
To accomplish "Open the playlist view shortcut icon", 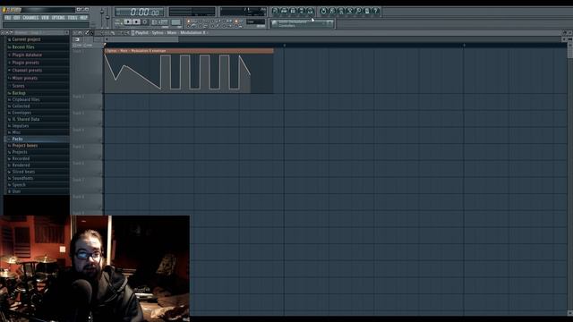I will tap(275, 11).
